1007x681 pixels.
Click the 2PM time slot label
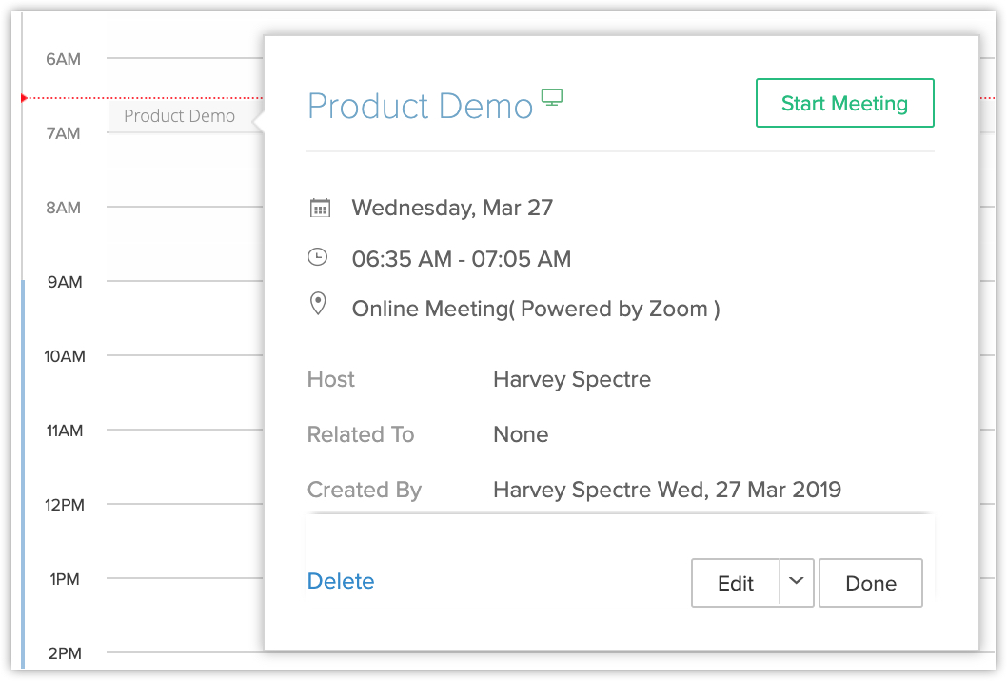coord(64,653)
